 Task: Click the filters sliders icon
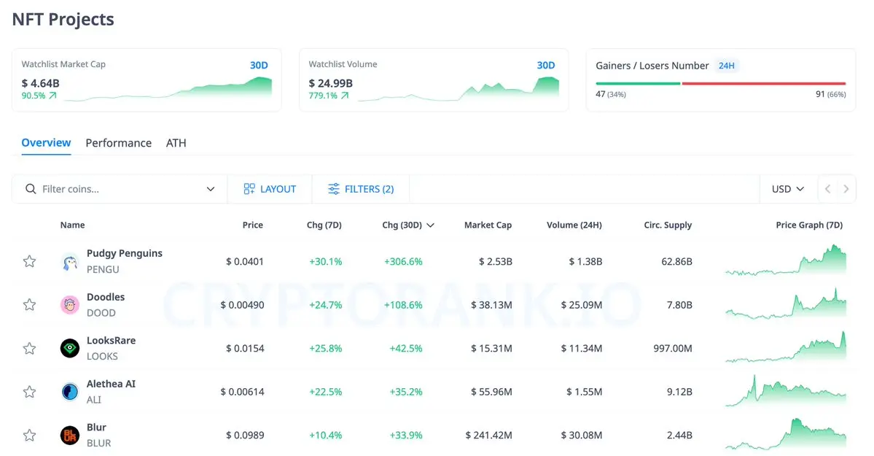coord(333,189)
